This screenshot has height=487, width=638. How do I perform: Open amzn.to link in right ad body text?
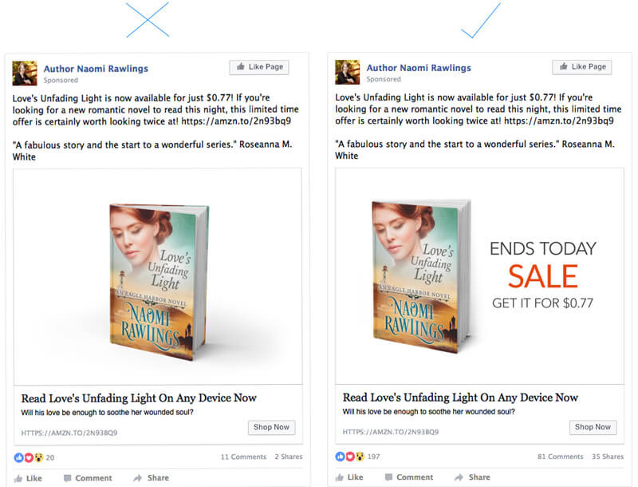tap(559, 121)
